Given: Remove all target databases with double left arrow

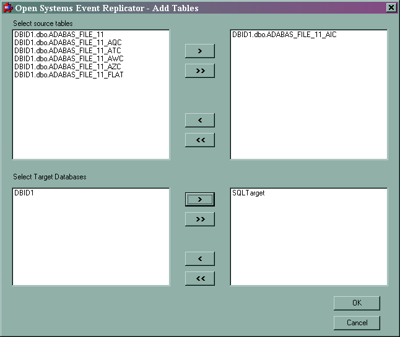Looking at the screenshot, I should click(200, 279).
